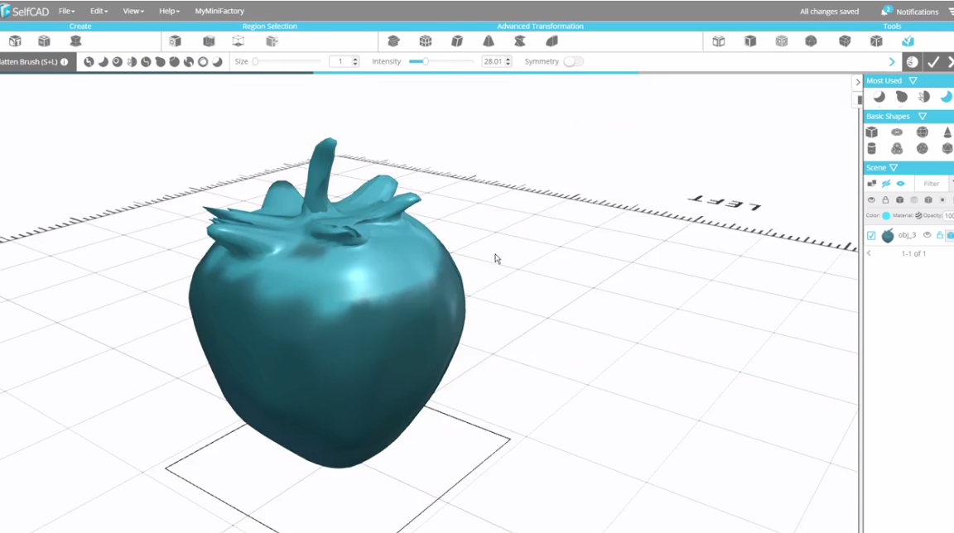Collapse the Basic Shapes section

point(923,116)
